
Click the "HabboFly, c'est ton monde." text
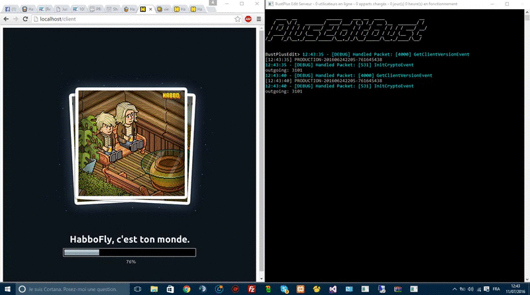click(129, 239)
